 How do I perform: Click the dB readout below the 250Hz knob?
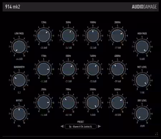click(x=44, y=115)
